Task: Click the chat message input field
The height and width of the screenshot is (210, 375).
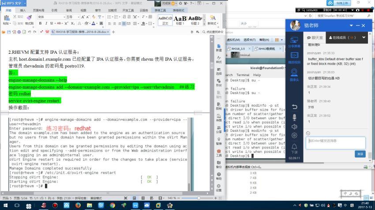Action: coord(336,143)
